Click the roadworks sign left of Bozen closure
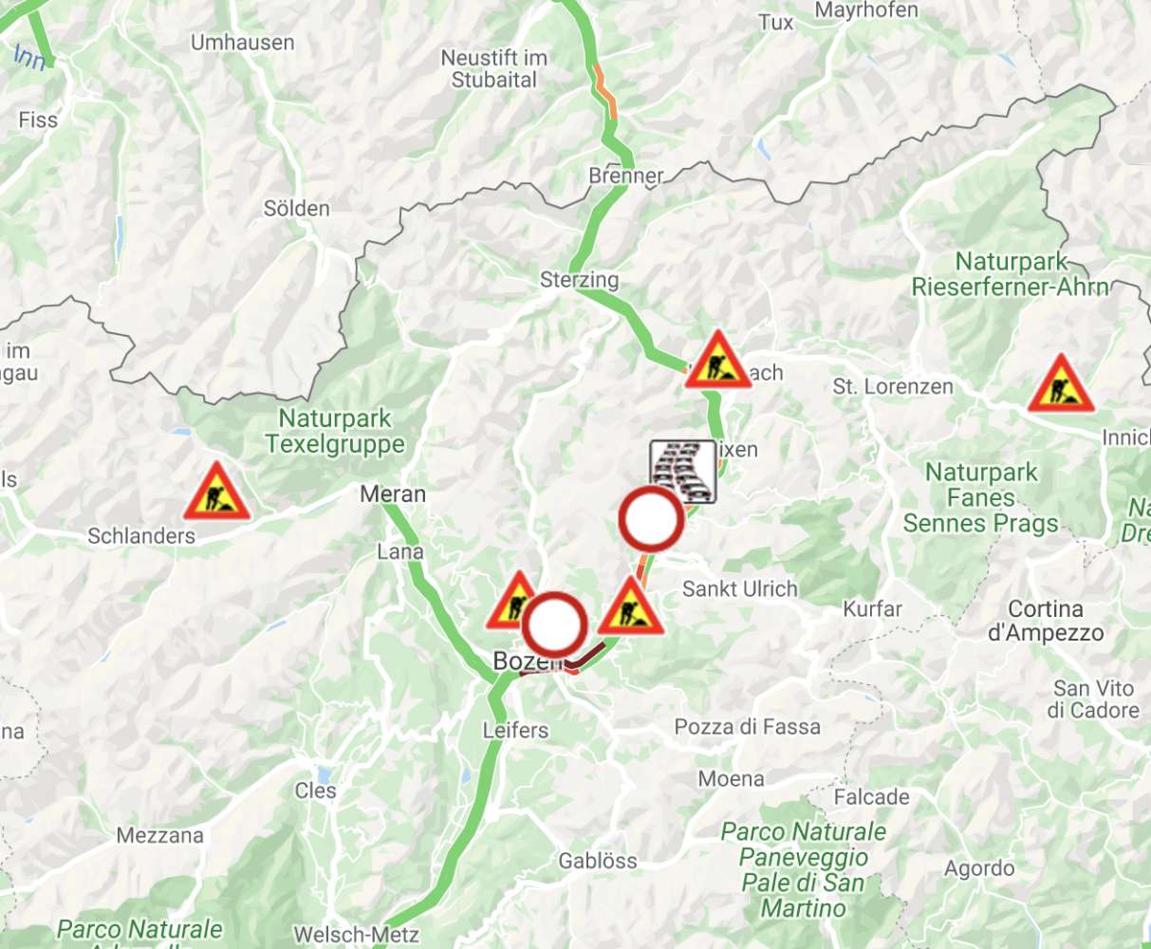 pyautogui.click(x=512, y=602)
